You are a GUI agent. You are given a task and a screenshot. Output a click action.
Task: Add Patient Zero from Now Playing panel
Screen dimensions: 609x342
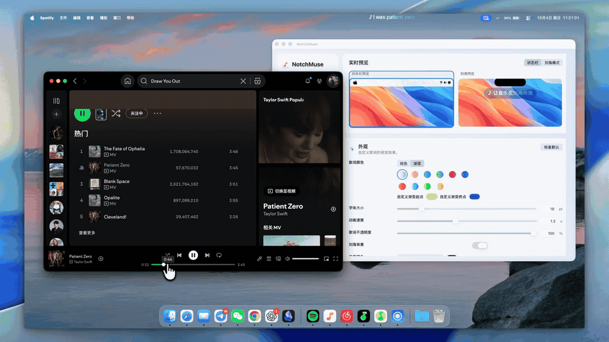tap(333, 209)
